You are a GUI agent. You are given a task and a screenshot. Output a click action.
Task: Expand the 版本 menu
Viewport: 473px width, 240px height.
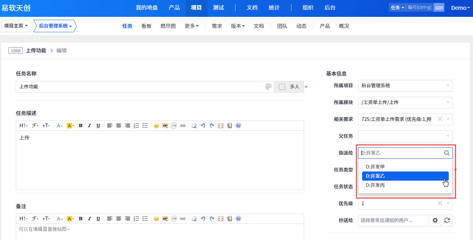point(238,26)
